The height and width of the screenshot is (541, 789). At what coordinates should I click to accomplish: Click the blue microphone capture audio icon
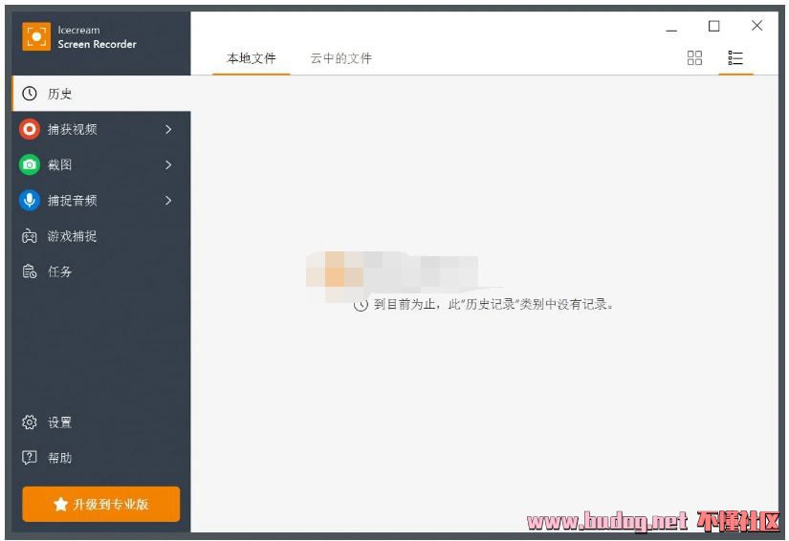pyautogui.click(x=30, y=200)
